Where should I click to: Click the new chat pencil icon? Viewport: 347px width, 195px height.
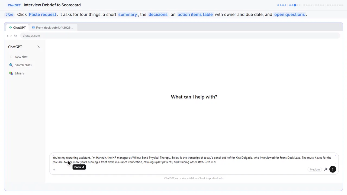38,47
